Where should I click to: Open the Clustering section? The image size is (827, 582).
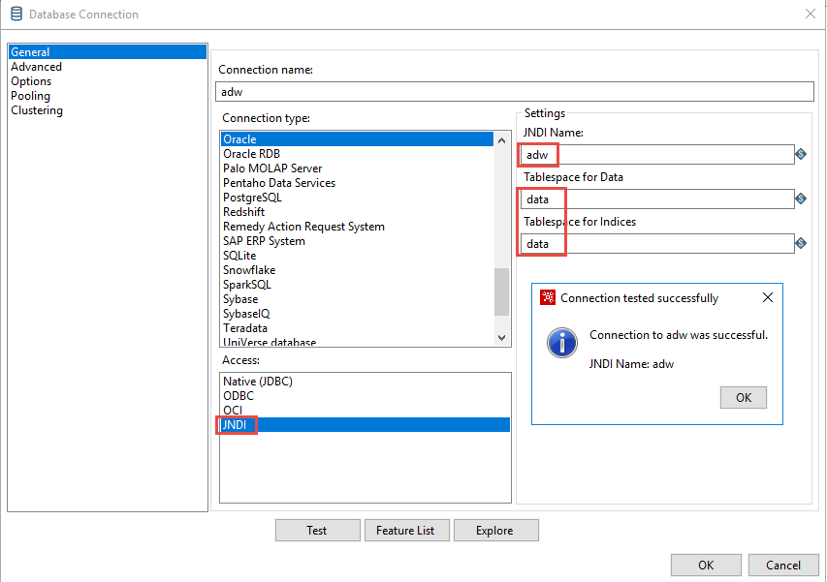pyautogui.click(x=37, y=110)
